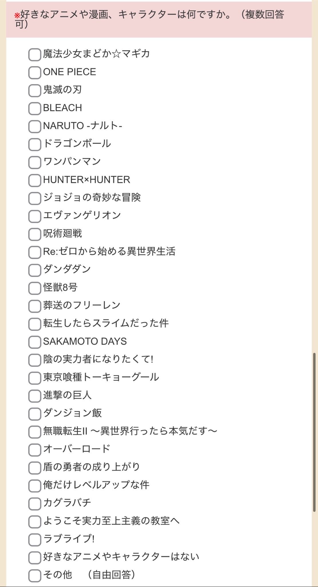The width and height of the screenshot is (318, 587).
Task: Check the HUNTER×HUNTER option
Action: coord(35,180)
